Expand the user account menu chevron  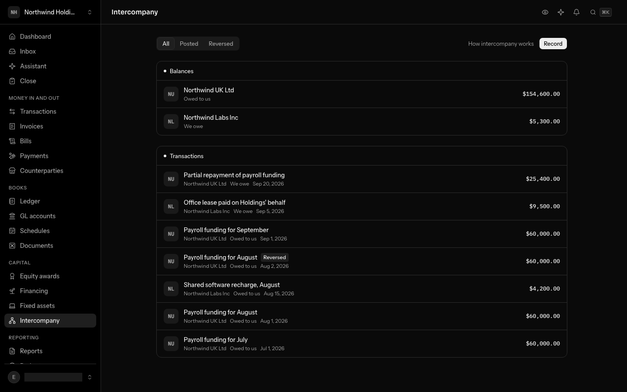(90, 377)
